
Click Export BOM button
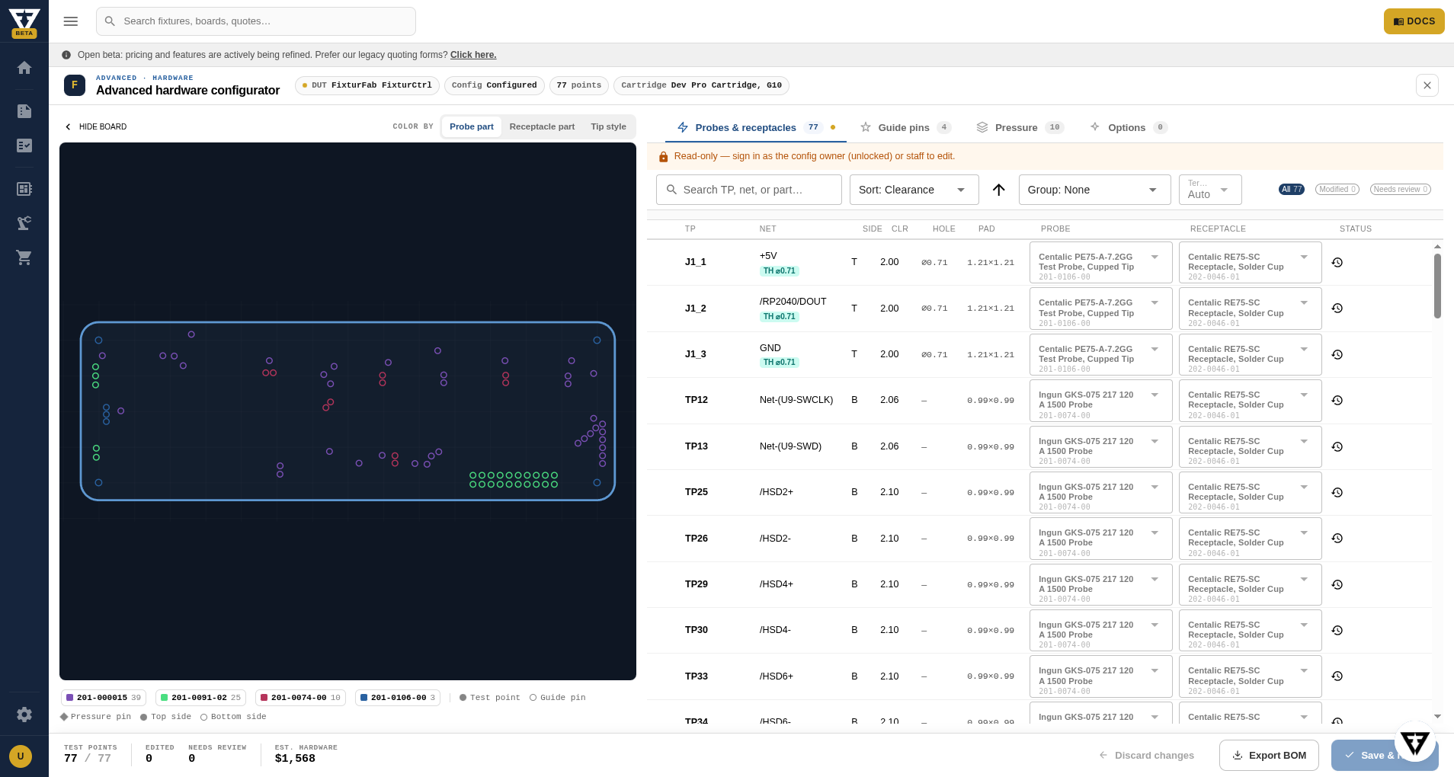(1269, 756)
